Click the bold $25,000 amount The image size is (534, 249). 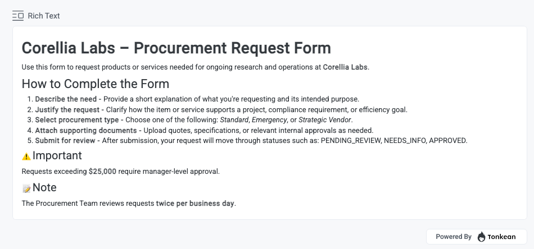click(102, 171)
